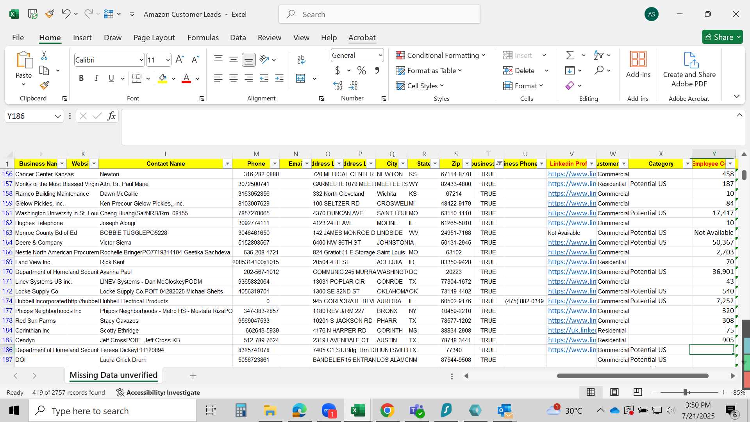
Task: Click the Fill down icon
Action: pos(570,70)
